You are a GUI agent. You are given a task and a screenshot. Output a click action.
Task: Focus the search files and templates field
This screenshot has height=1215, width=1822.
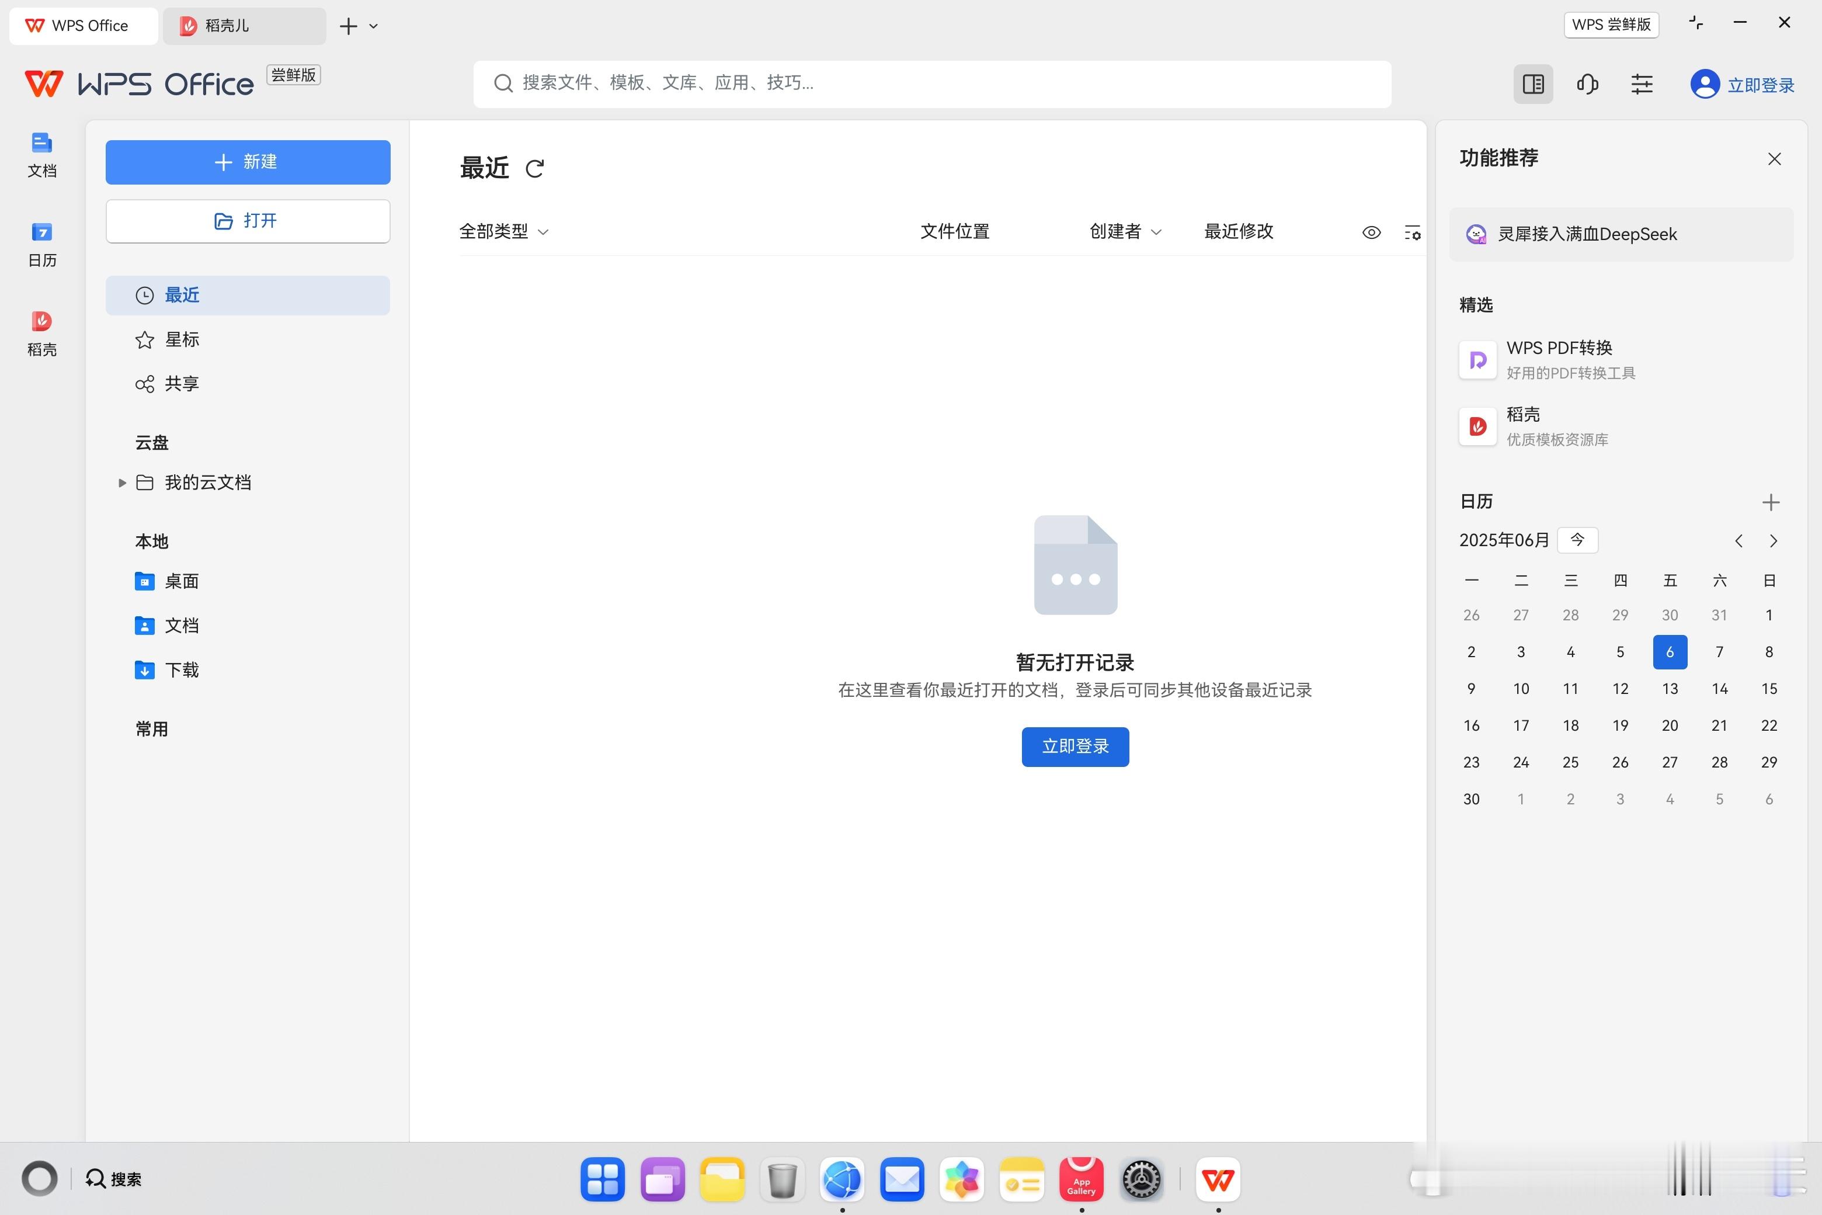click(932, 84)
